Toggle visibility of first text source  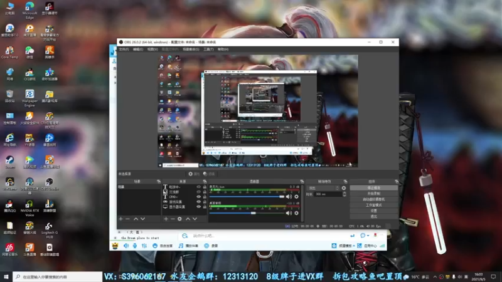198,187
